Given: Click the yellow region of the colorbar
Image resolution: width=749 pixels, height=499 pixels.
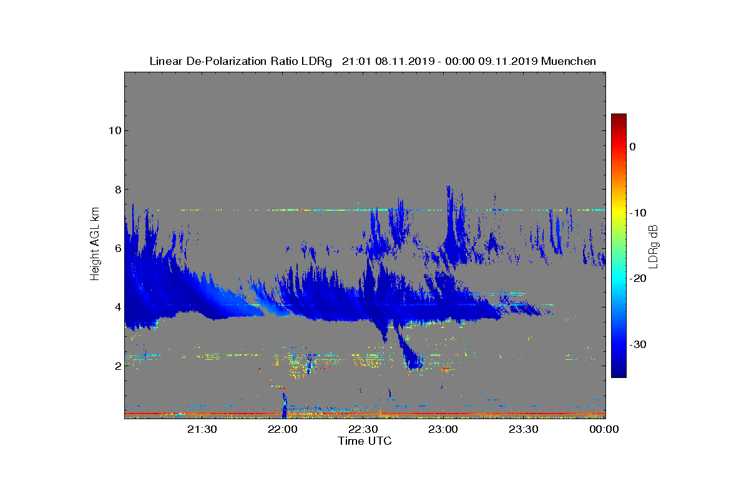Looking at the screenshot, I should coord(619,213).
